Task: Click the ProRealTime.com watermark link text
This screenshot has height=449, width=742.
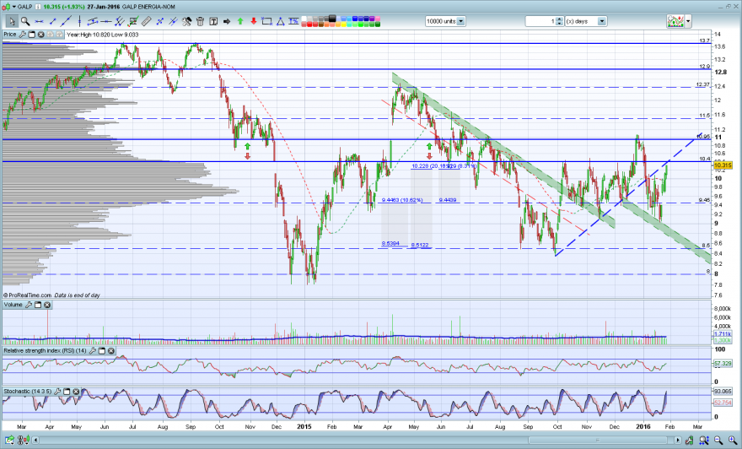Action: [x=30, y=295]
